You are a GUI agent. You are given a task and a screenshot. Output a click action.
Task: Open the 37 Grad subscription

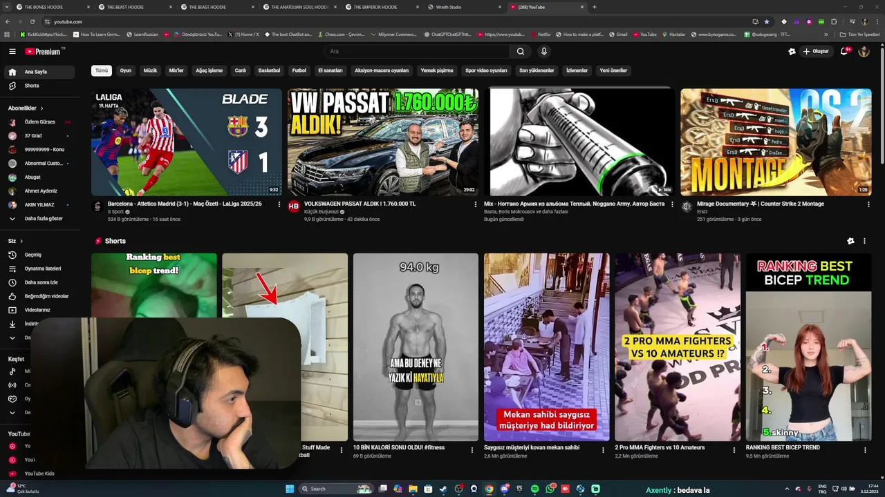(x=39, y=135)
